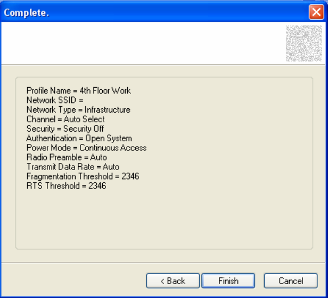This screenshot has width=328, height=298.
Task: Click the Transmit Data Rate = Auto line
Action: pos(73,167)
